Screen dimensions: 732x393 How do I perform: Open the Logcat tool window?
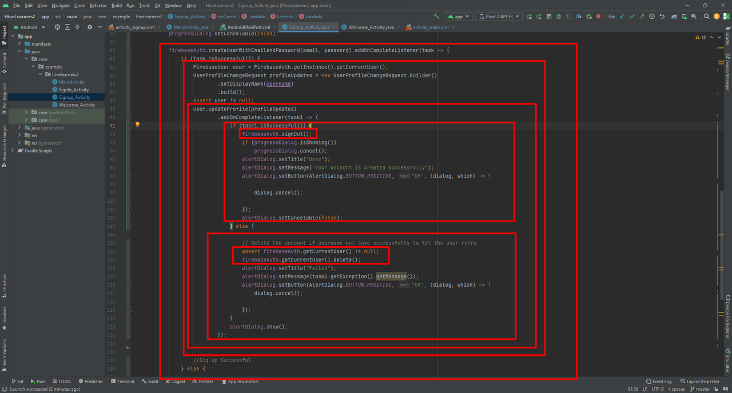175,382
